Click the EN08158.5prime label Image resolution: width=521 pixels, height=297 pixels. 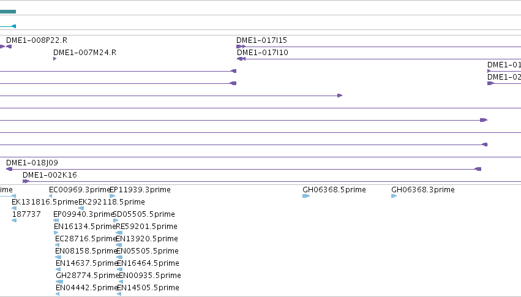tap(86, 251)
